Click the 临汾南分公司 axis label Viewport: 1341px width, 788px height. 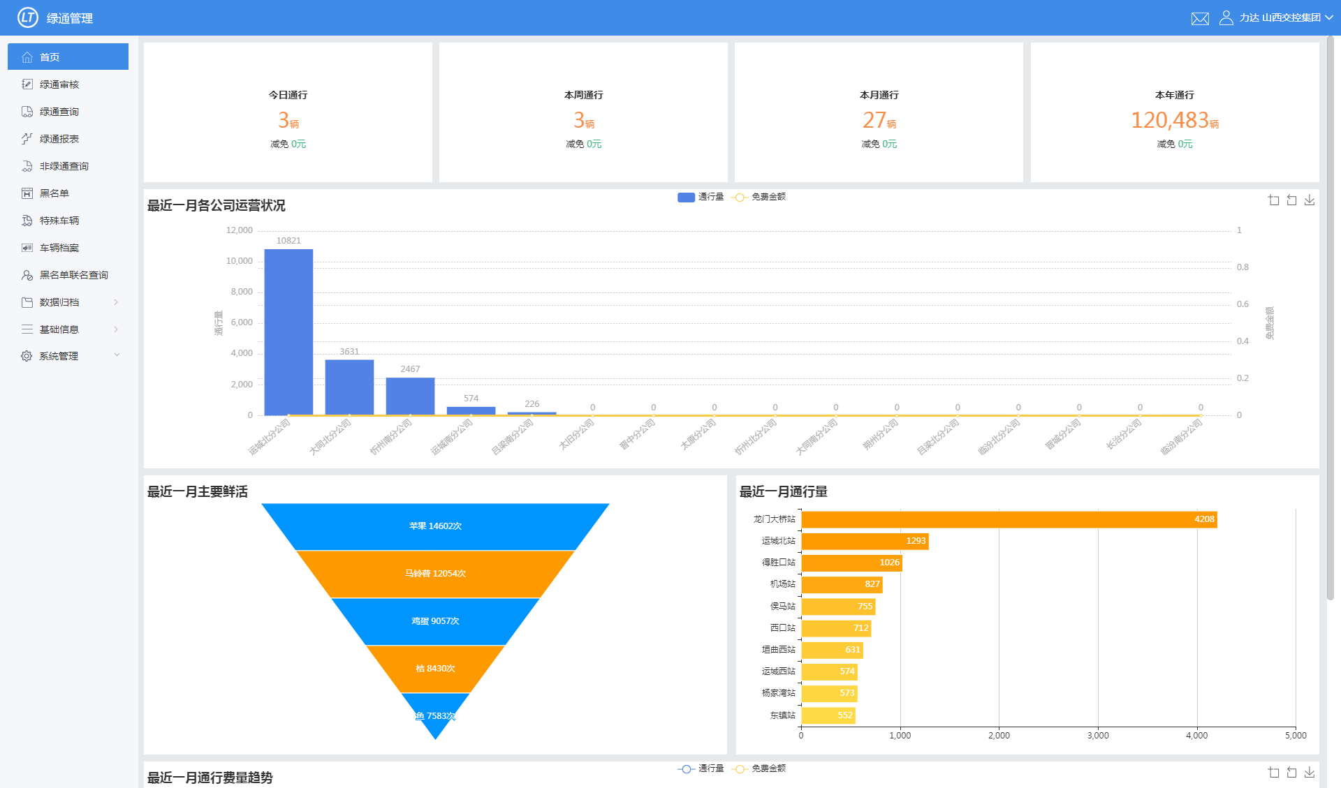(x=1182, y=437)
